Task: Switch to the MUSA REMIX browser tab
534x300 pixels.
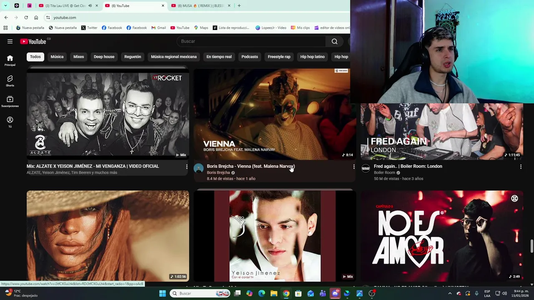Action: [200, 6]
